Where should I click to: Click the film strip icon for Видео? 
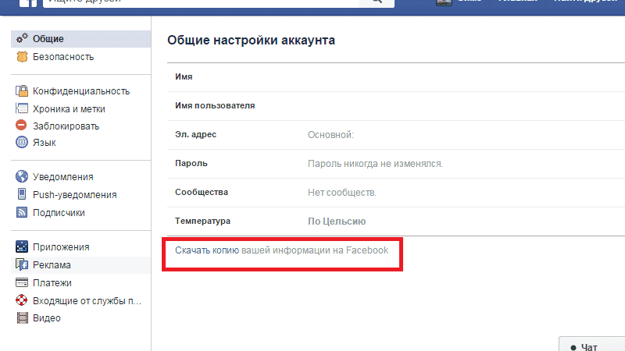pyautogui.click(x=23, y=318)
